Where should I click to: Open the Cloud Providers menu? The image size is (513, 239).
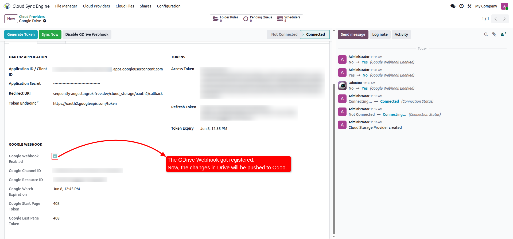pos(96,6)
